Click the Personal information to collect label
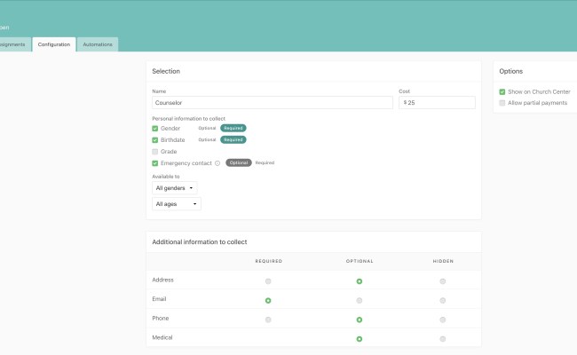The width and height of the screenshot is (577, 355). pyautogui.click(x=188, y=118)
